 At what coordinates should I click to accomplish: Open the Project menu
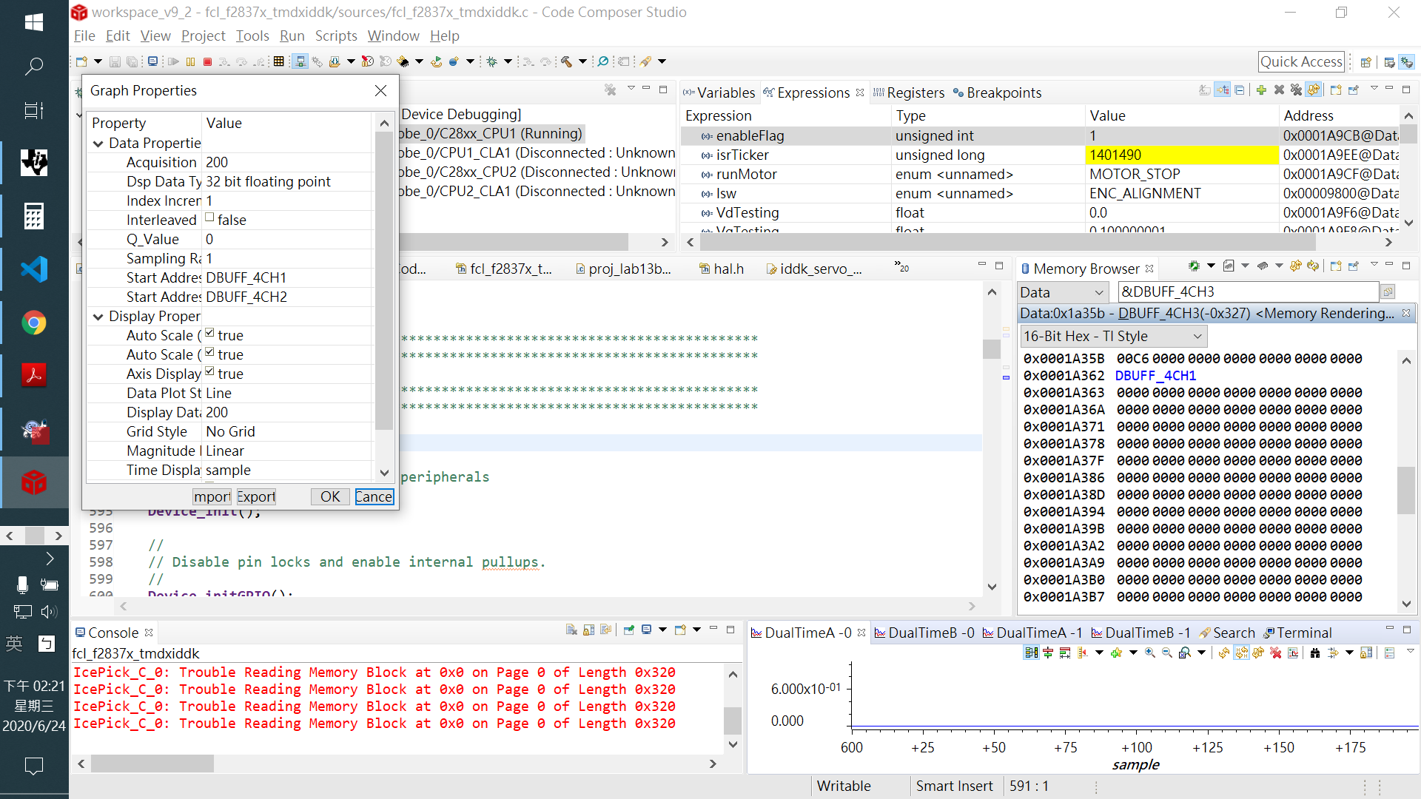click(x=203, y=36)
